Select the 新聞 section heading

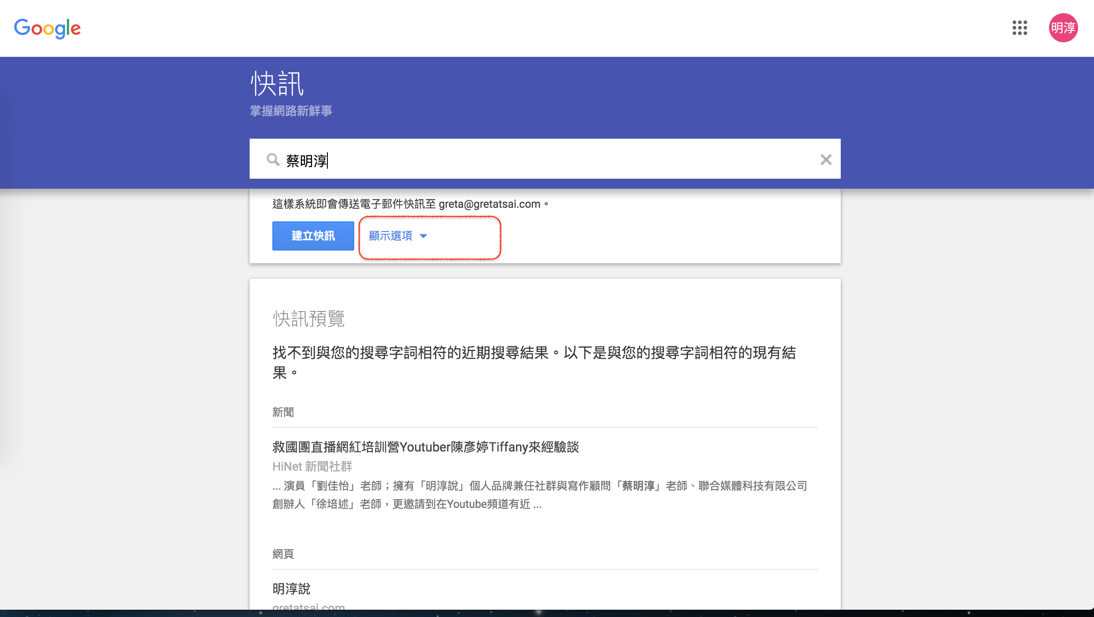283,412
